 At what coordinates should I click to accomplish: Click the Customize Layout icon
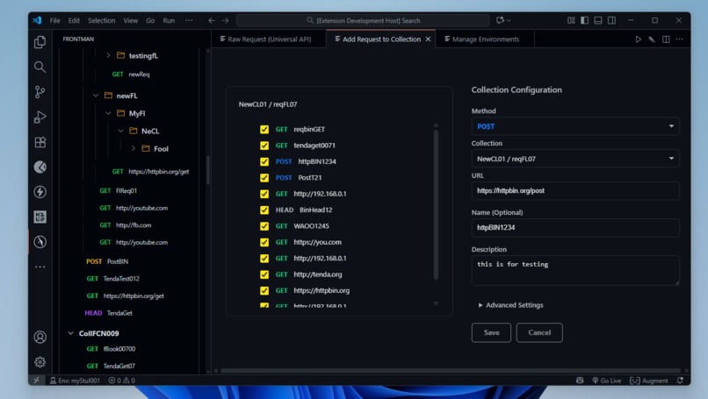tap(571, 20)
